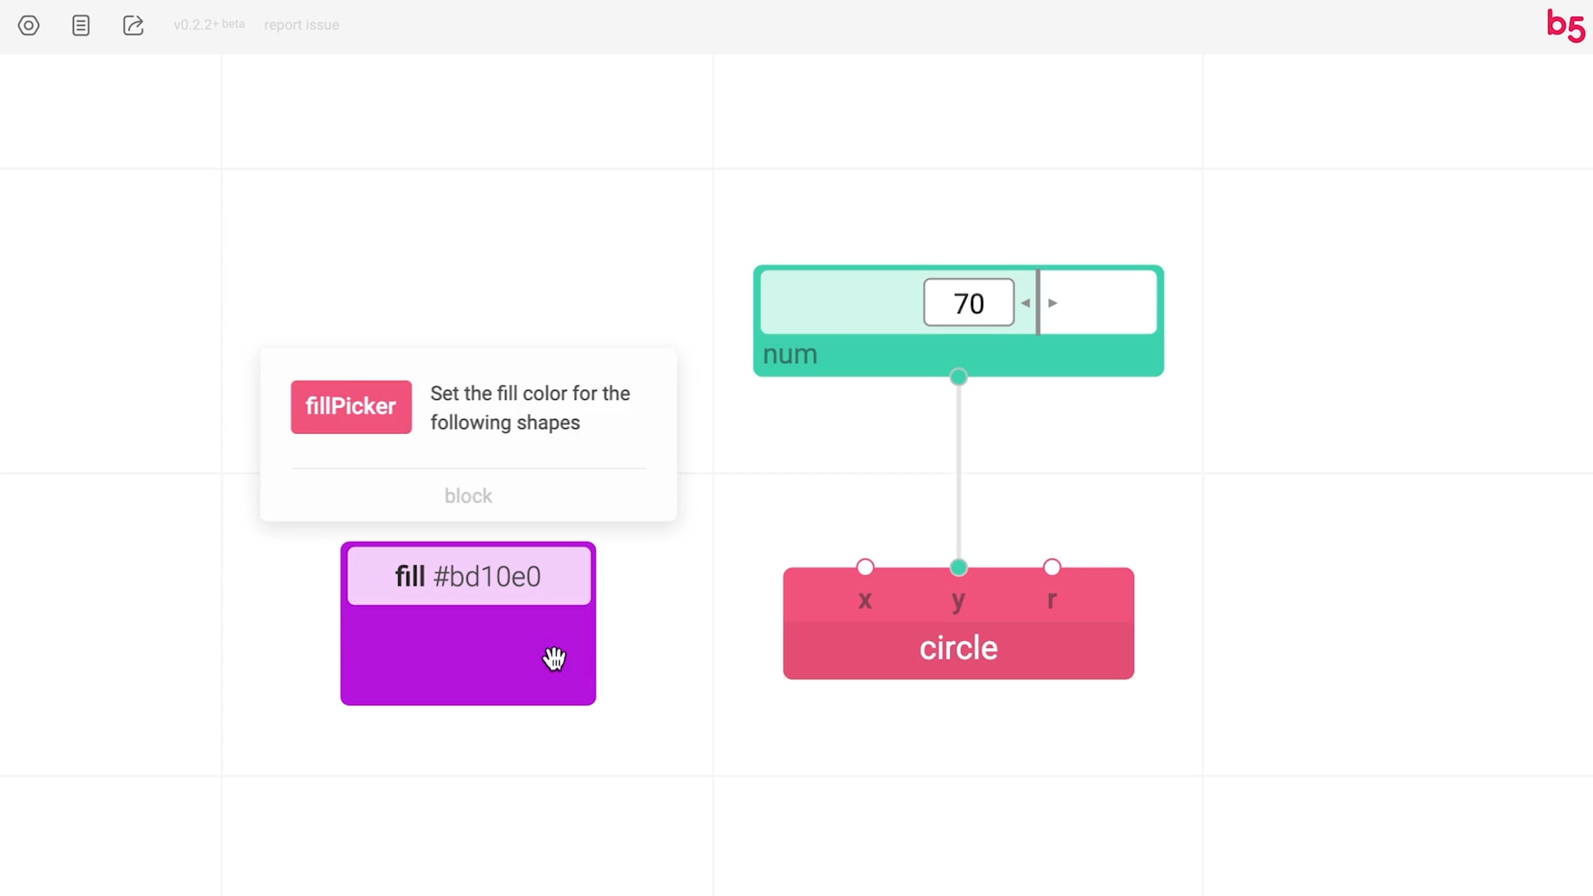Click the v0.2.2+ beta version label

[208, 25]
